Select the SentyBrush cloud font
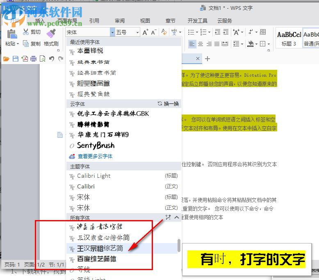Viewport: 319px width, 280px height. [124, 145]
